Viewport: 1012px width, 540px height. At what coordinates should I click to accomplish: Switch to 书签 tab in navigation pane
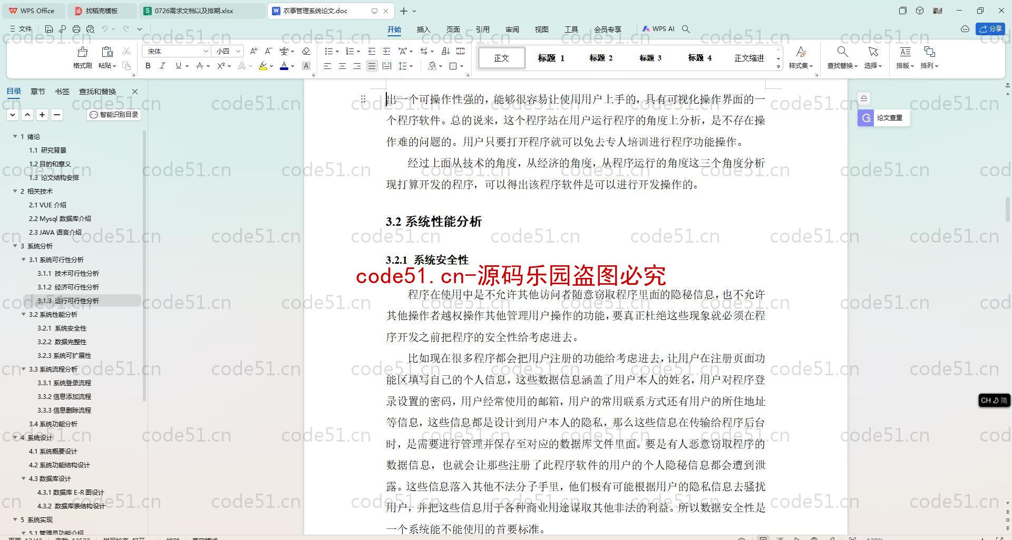point(62,91)
